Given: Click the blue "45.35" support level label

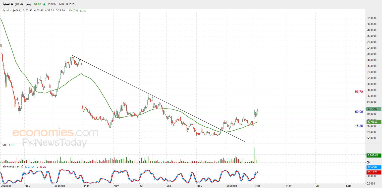Looking at the screenshot, I should pos(359,126).
